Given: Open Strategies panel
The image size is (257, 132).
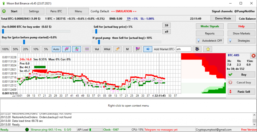Looking at the screenshot, I should (x=241, y=40).
